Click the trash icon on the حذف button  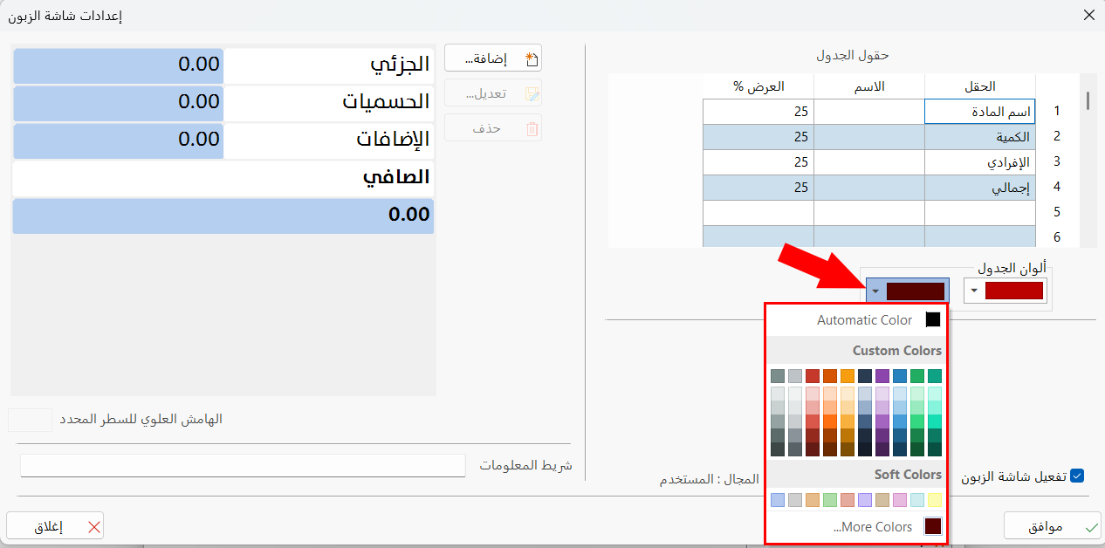pos(532,129)
